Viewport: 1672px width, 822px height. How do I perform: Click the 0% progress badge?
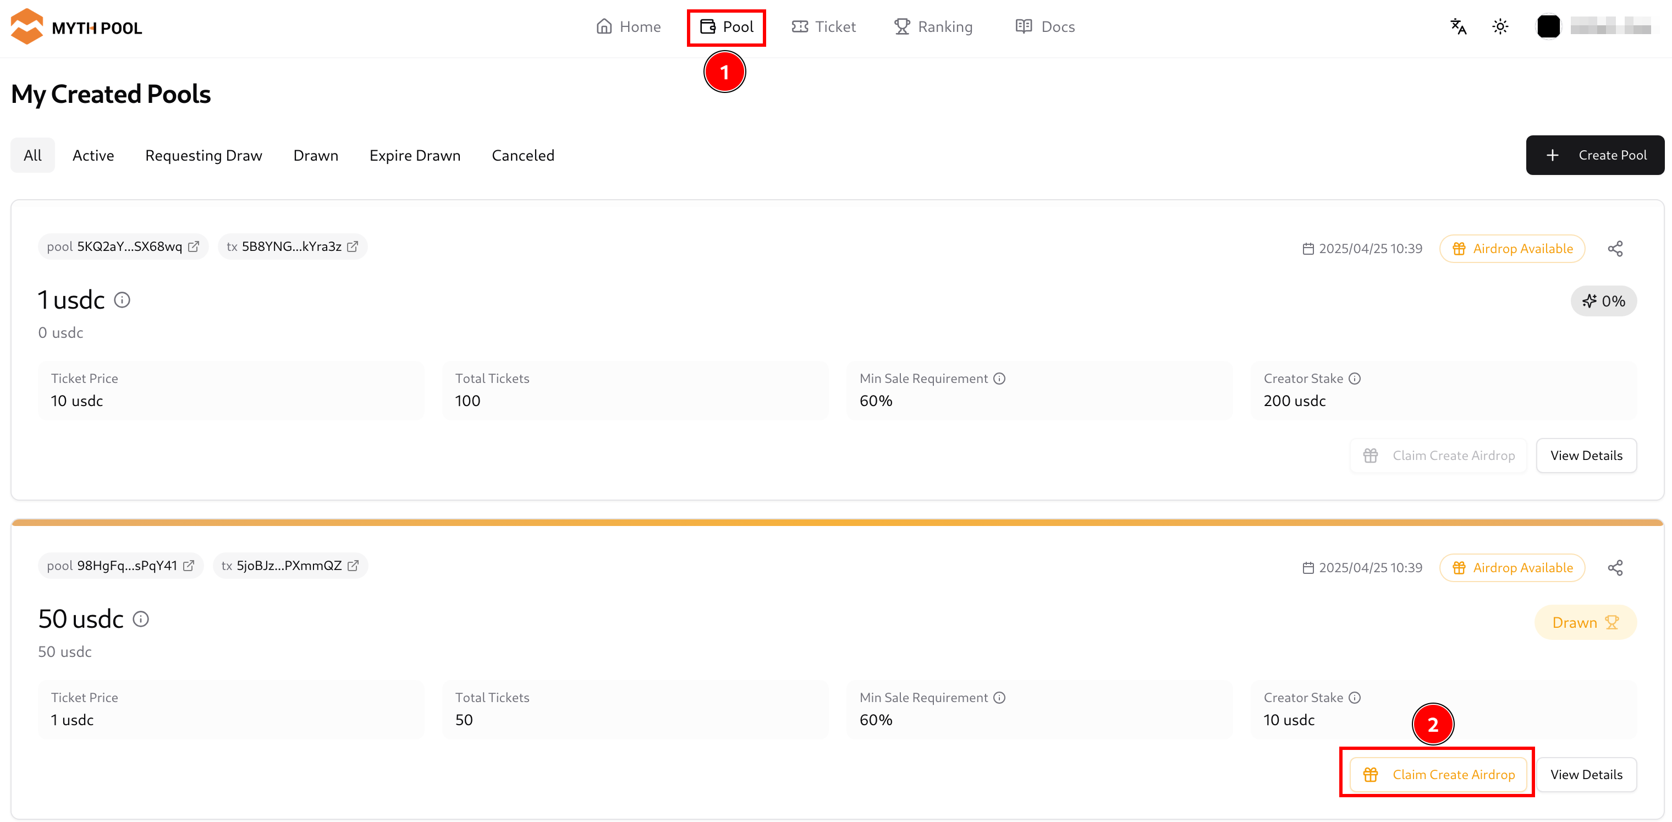click(1603, 302)
